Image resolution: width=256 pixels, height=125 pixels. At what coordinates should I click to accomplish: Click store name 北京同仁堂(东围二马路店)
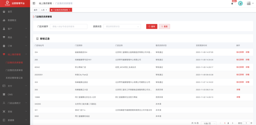[85, 104]
